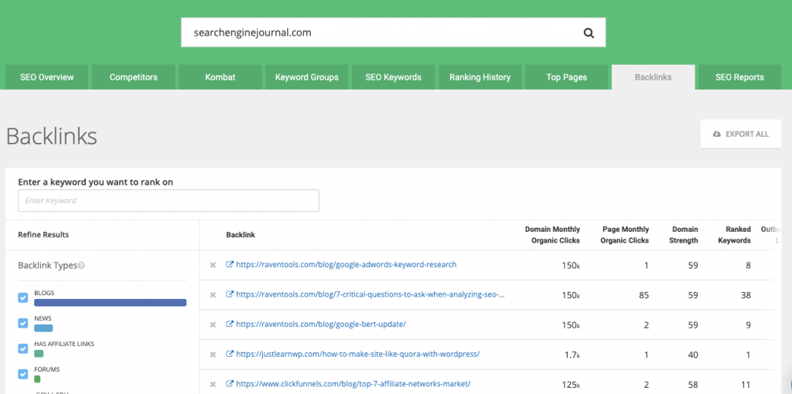Open the Kombat tab
Viewport: 792px width, 394px height.
point(220,77)
